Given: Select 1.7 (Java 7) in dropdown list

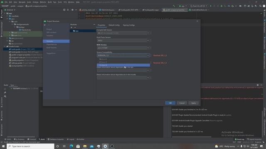Looking at the screenshot, I should (123, 62).
